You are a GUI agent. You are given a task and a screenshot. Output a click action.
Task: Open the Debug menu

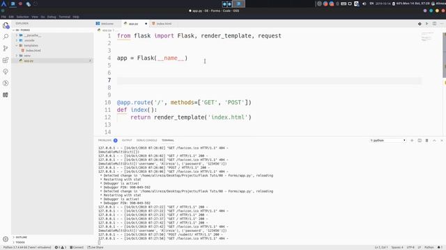coord(52,17)
